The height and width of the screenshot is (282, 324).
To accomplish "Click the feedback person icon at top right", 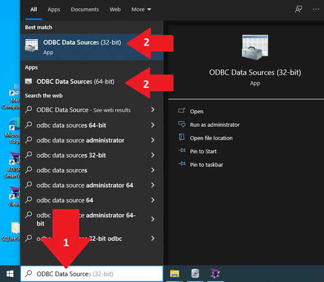I will point(299,9).
